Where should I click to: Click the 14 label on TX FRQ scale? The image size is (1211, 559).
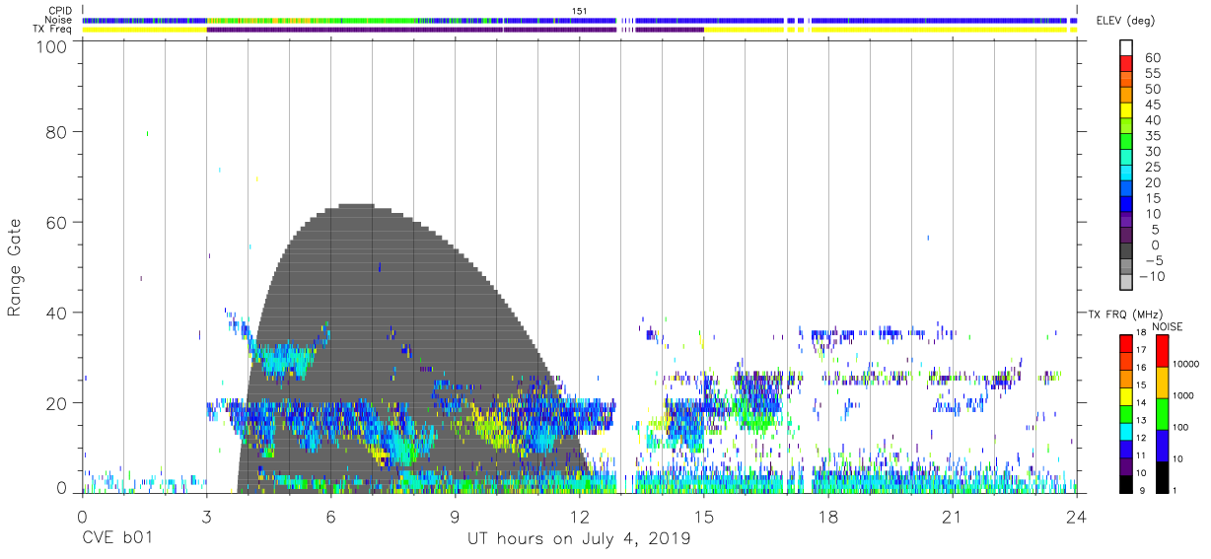pyautogui.click(x=1141, y=402)
